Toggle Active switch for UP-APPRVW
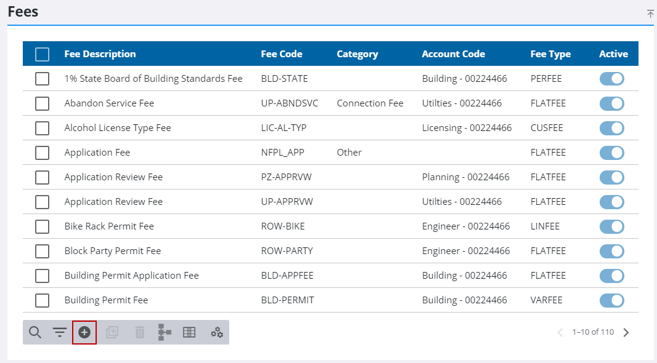Screen dimensions: 657x363 tap(612, 202)
